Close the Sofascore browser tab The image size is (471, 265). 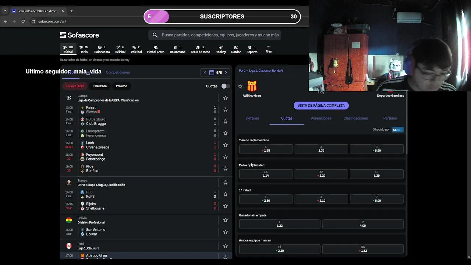[63, 11]
